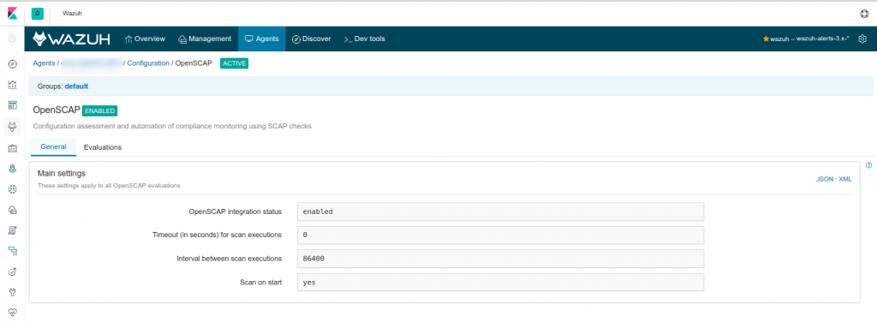Click the help question mark beside Main settings

(869, 165)
